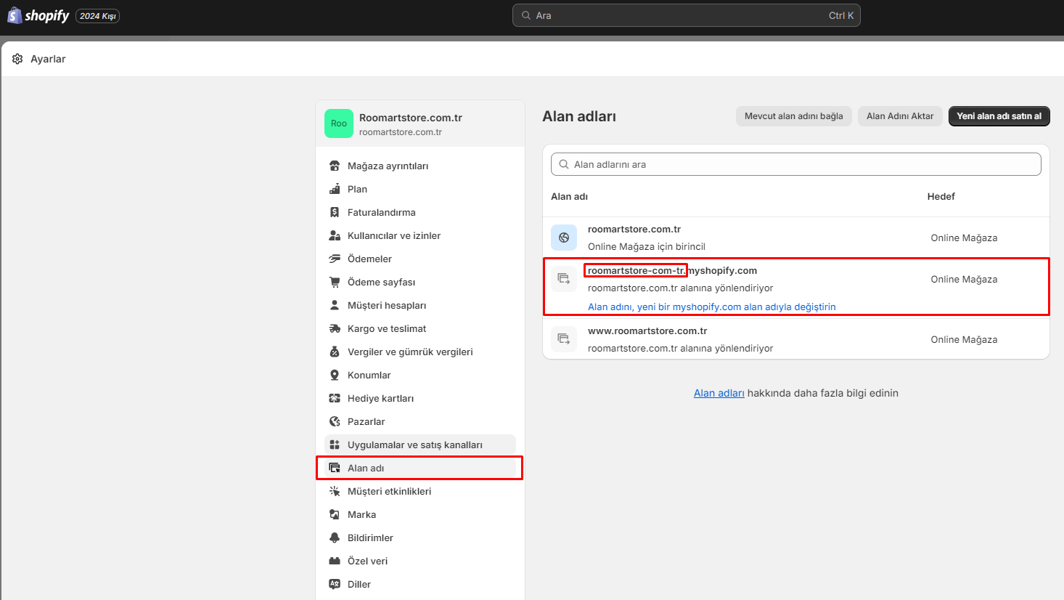Click Yeni alan adı satın al button
This screenshot has width=1064, height=600.
pos(999,116)
